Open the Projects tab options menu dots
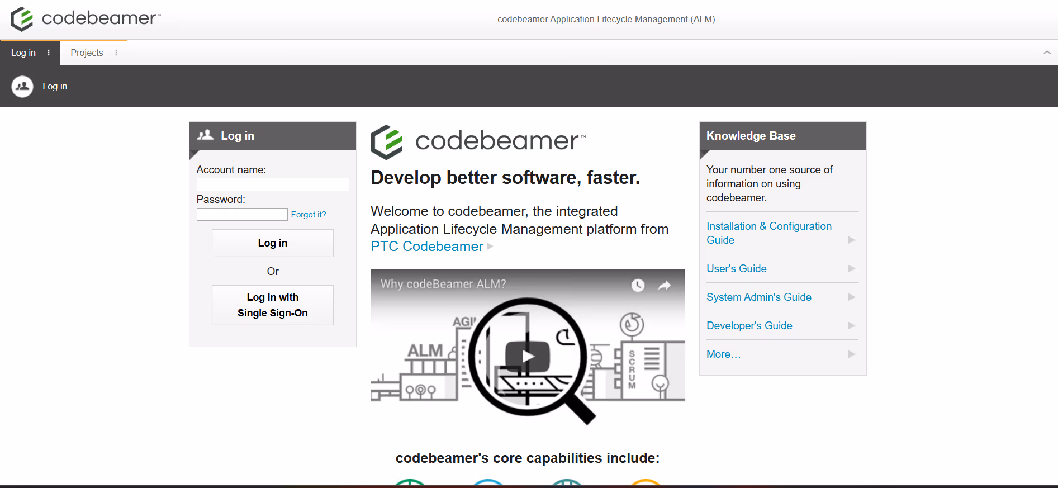The image size is (1058, 488). 116,53
